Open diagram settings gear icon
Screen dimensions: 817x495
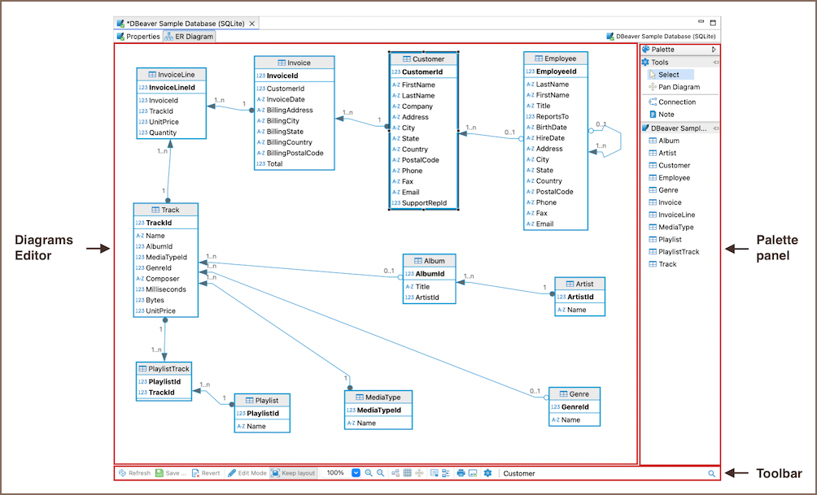click(x=487, y=473)
